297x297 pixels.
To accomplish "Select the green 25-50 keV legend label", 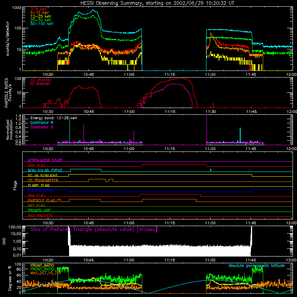I will [41, 20].
